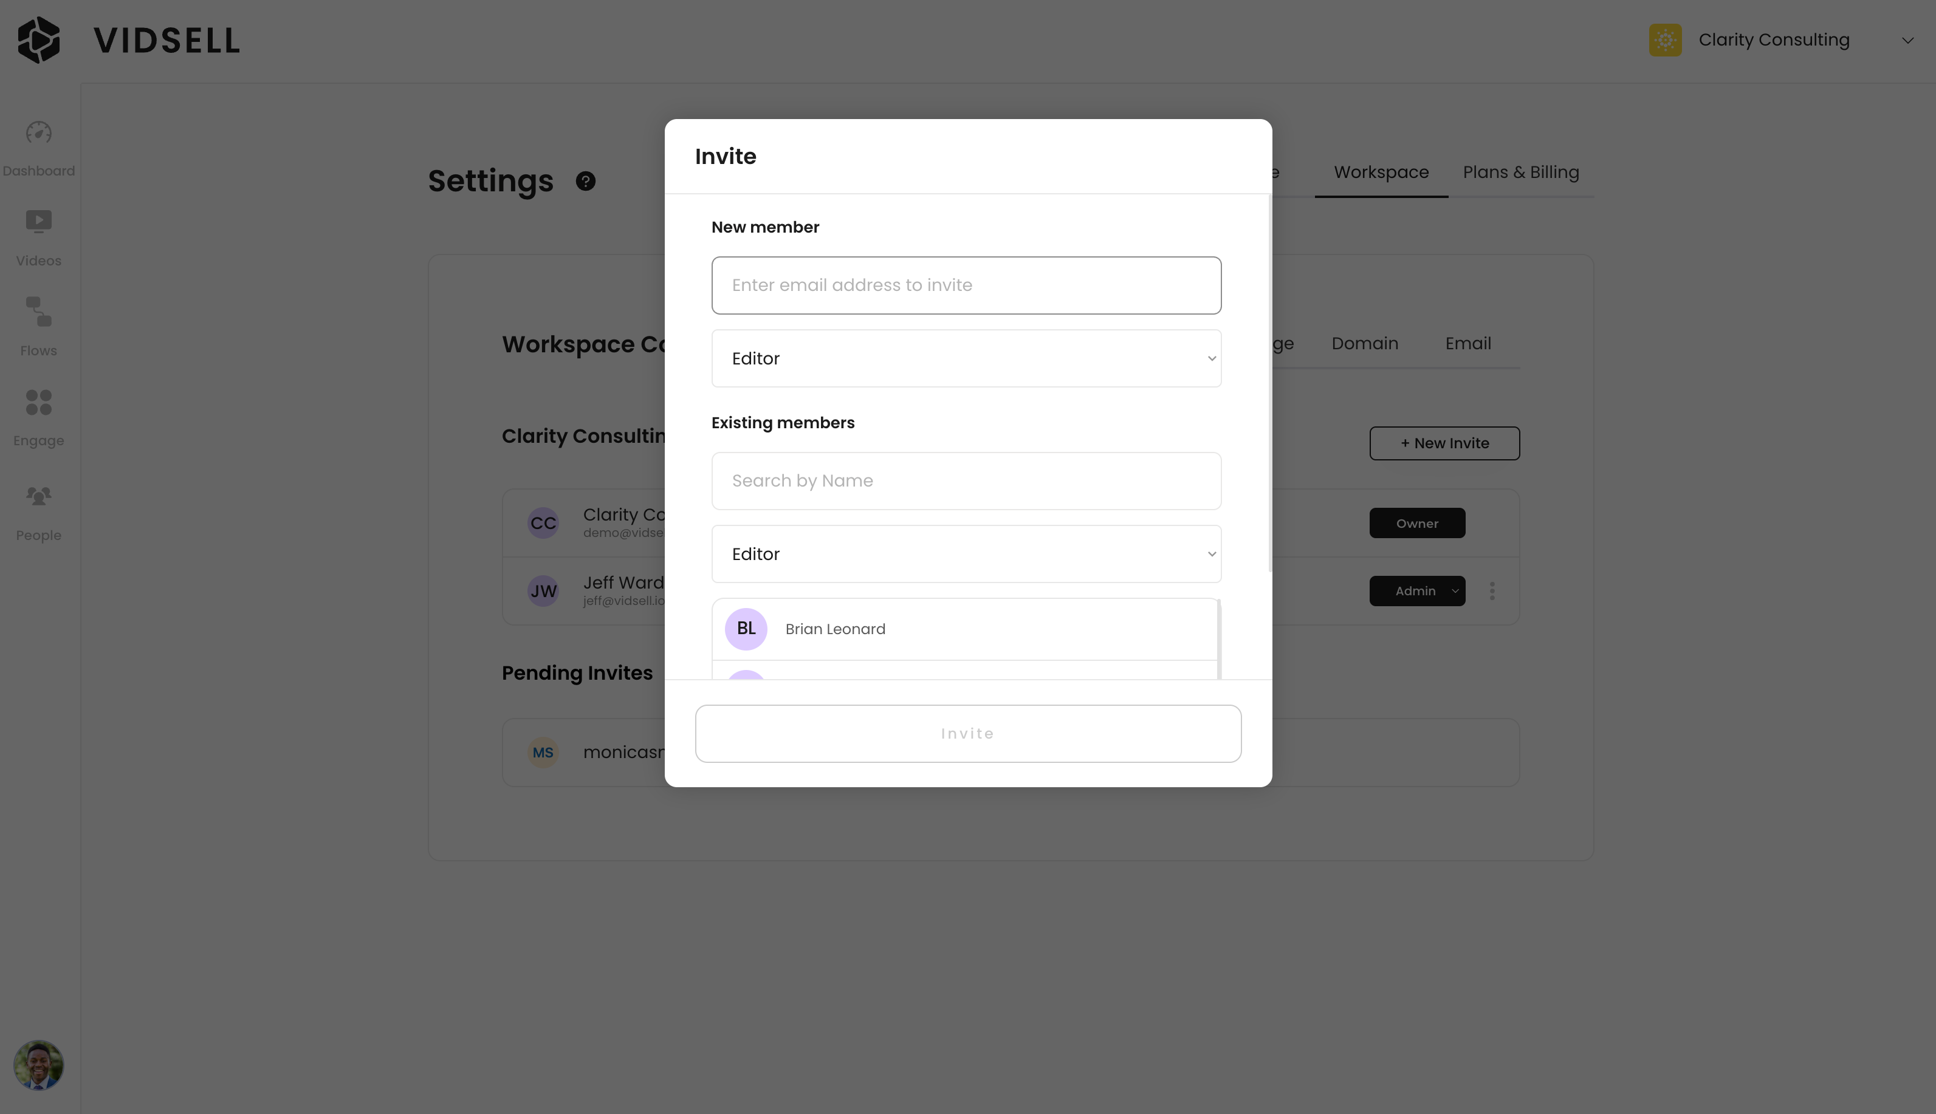This screenshot has height=1114, width=1936.
Task: Open the user profile avatar
Action: (x=38, y=1064)
